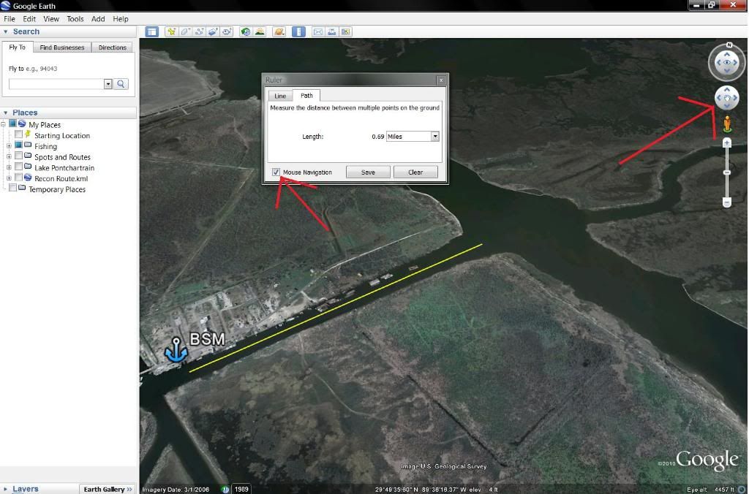The height and width of the screenshot is (494, 749).
Task: Click the zoom slider handle
Action: tap(727, 172)
